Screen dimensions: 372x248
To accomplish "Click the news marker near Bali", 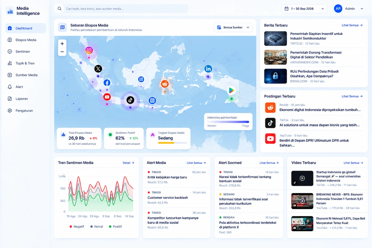I will pyautogui.click(x=152, y=100).
